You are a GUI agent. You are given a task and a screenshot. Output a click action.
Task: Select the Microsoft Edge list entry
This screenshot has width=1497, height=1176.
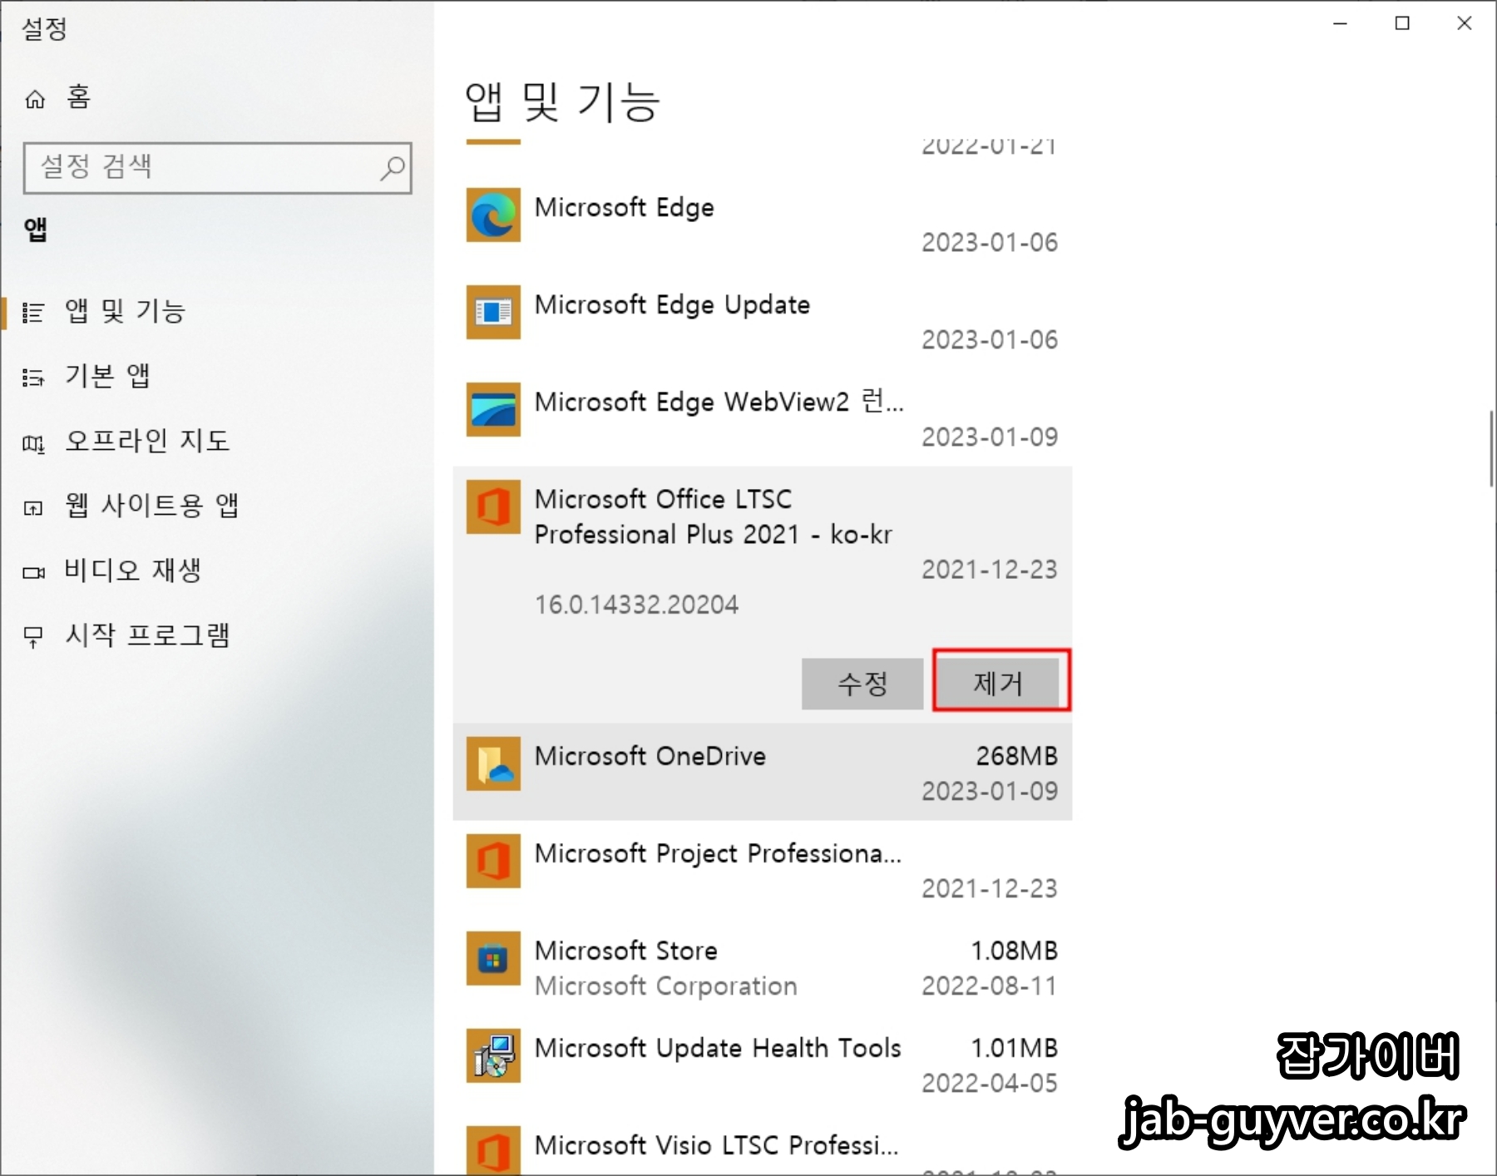click(x=763, y=223)
